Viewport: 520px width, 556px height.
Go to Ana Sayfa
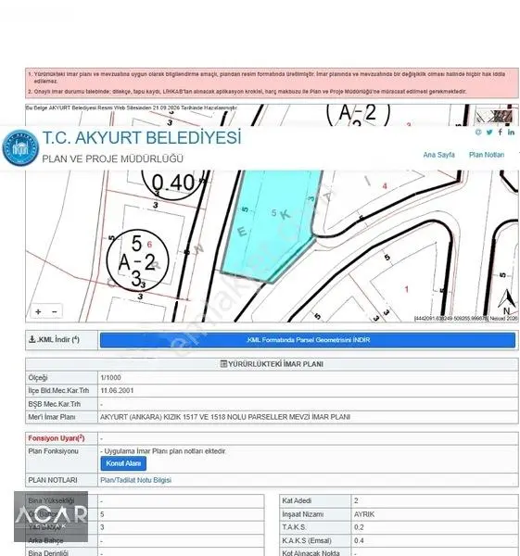[x=438, y=155]
